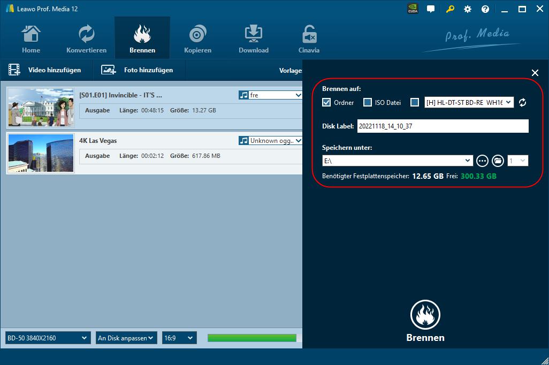The width and height of the screenshot is (549, 365).
Task: Browse for output folder with ellipsis icon
Action: point(482,161)
